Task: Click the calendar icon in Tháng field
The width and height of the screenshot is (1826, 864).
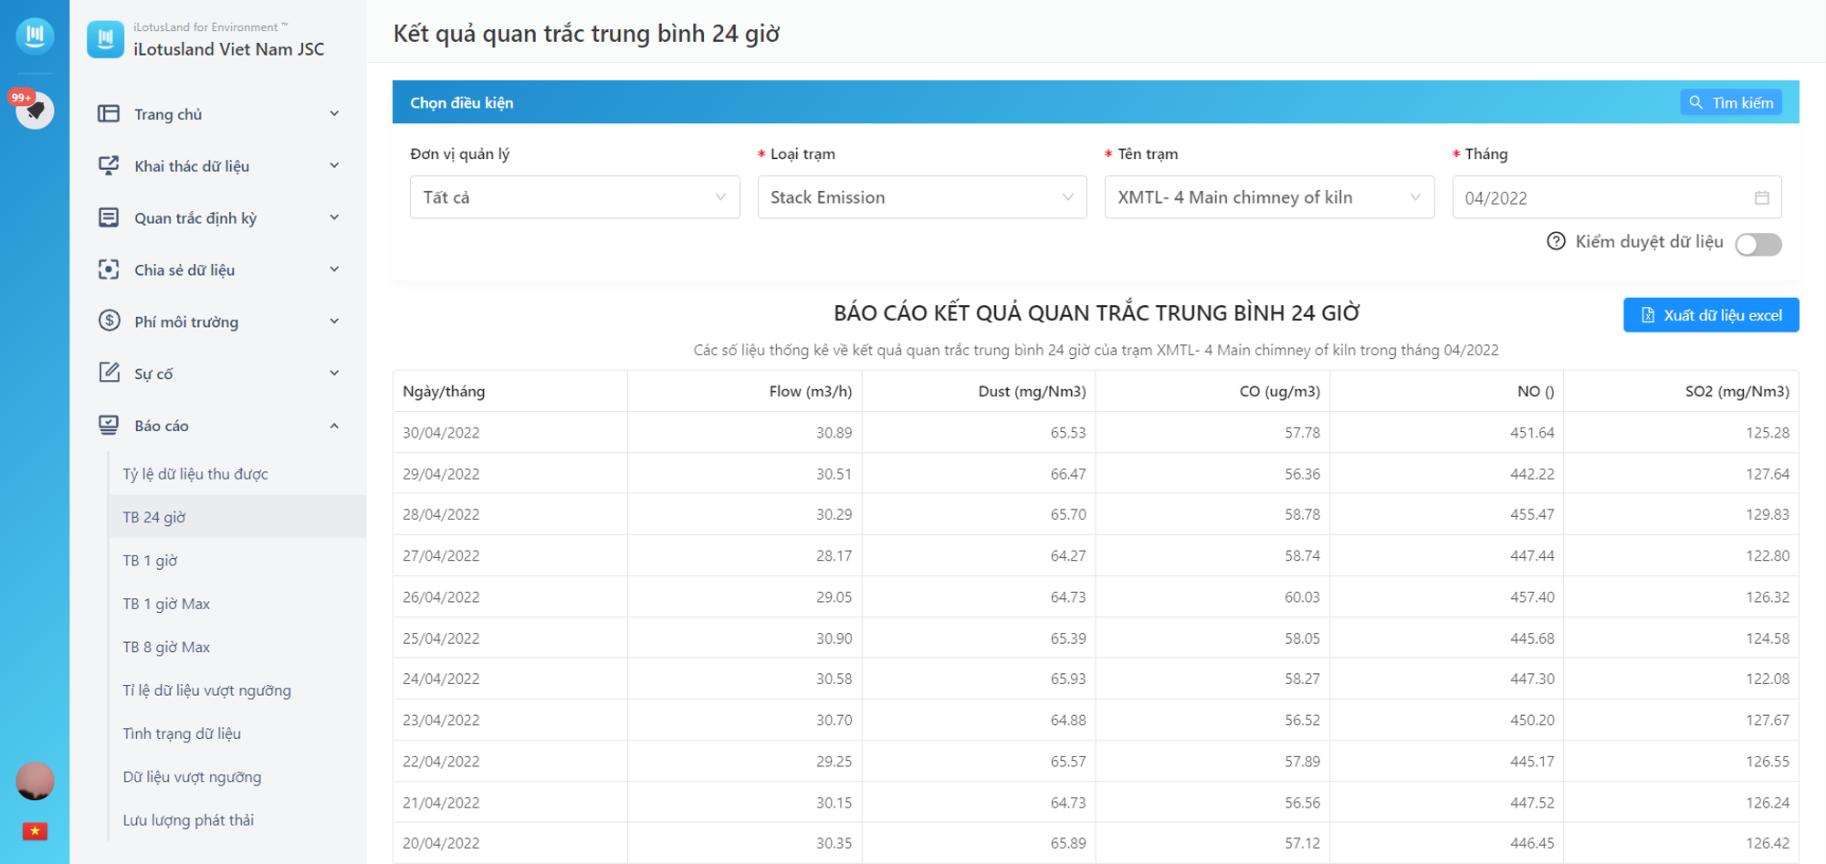Action: 1761,197
